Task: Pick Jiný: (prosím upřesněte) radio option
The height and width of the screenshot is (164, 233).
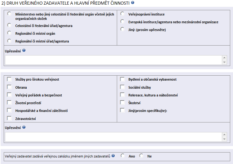Action: pyautogui.click(x=122, y=29)
